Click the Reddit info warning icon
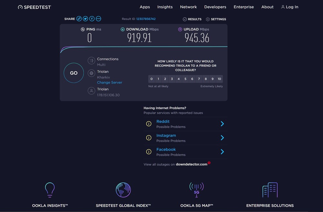 click(x=149, y=124)
